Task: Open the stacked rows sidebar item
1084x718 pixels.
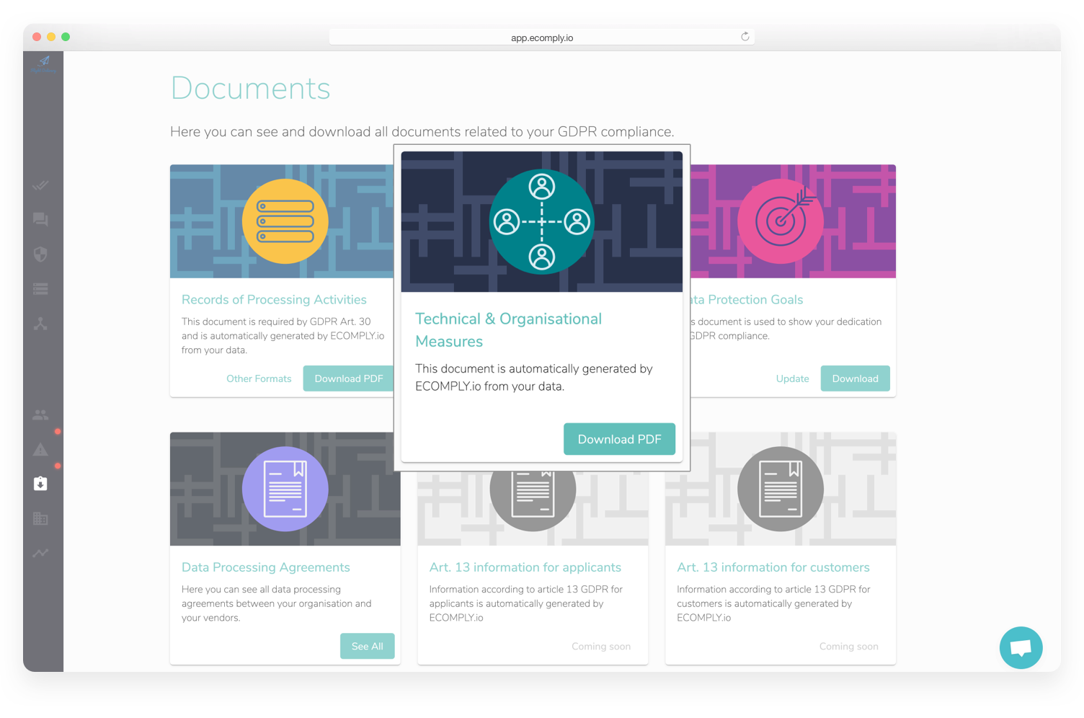Action: 40,289
